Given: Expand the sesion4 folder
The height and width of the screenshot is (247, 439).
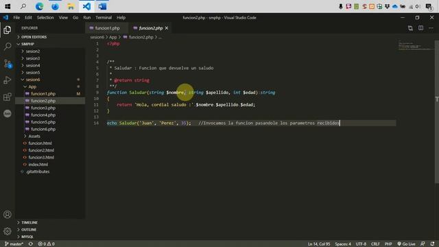Looking at the screenshot, I should (50, 65).
